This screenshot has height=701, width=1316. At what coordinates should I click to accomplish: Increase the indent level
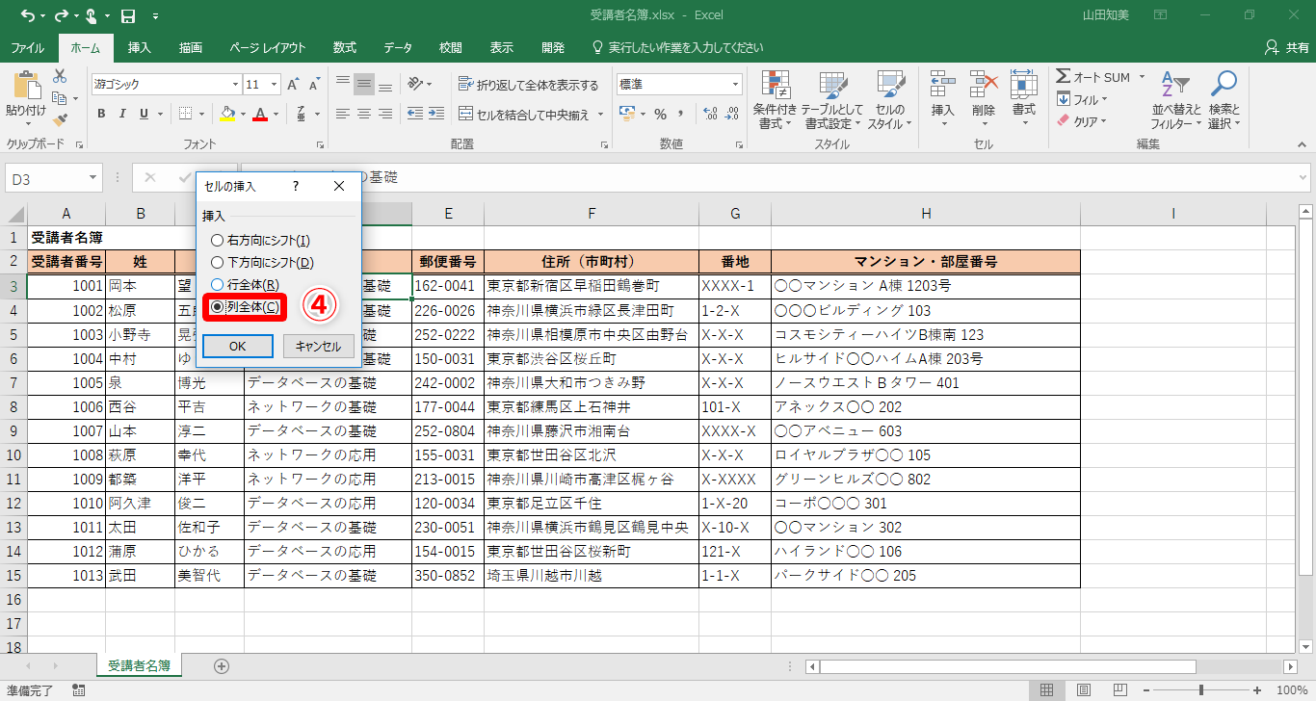click(x=437, y=114)
